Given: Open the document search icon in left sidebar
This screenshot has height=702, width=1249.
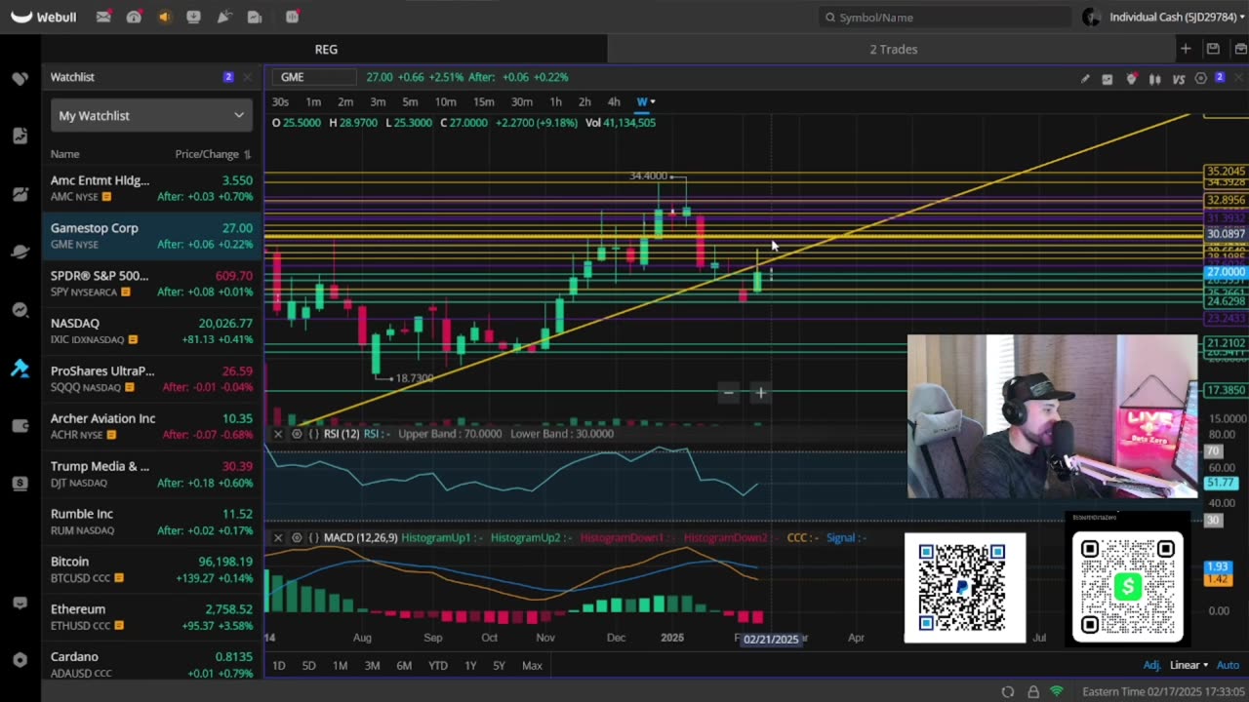Looking at the screenshot, I should pos(20,136).
